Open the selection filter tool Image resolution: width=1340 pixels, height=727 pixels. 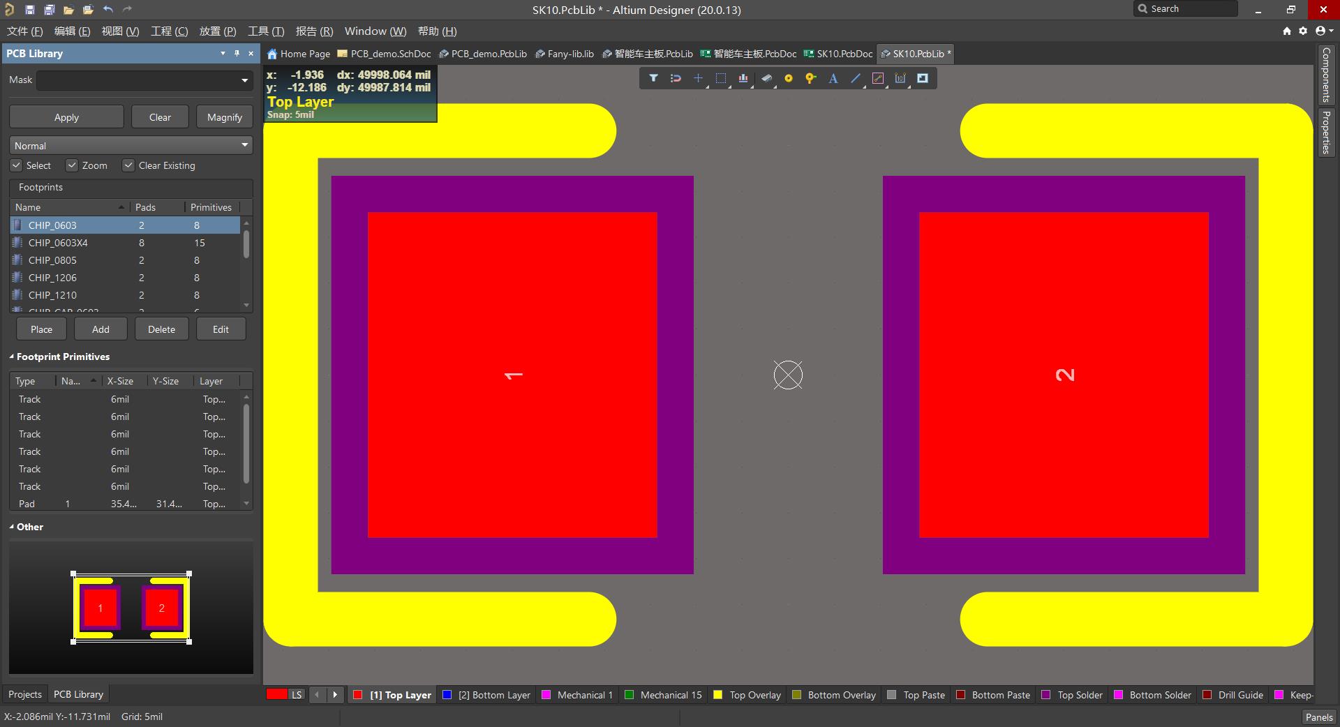pyautogui.click(x=653, y=78)
